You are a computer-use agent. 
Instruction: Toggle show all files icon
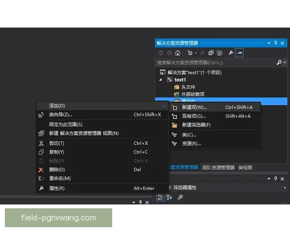(219, 53)
